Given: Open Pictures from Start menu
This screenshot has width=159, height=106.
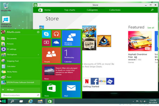Looking at the screenshot, I should [21, 44].
